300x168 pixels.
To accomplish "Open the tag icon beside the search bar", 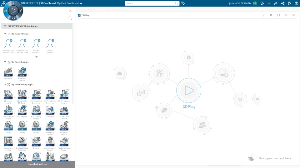I will point(183,3).
